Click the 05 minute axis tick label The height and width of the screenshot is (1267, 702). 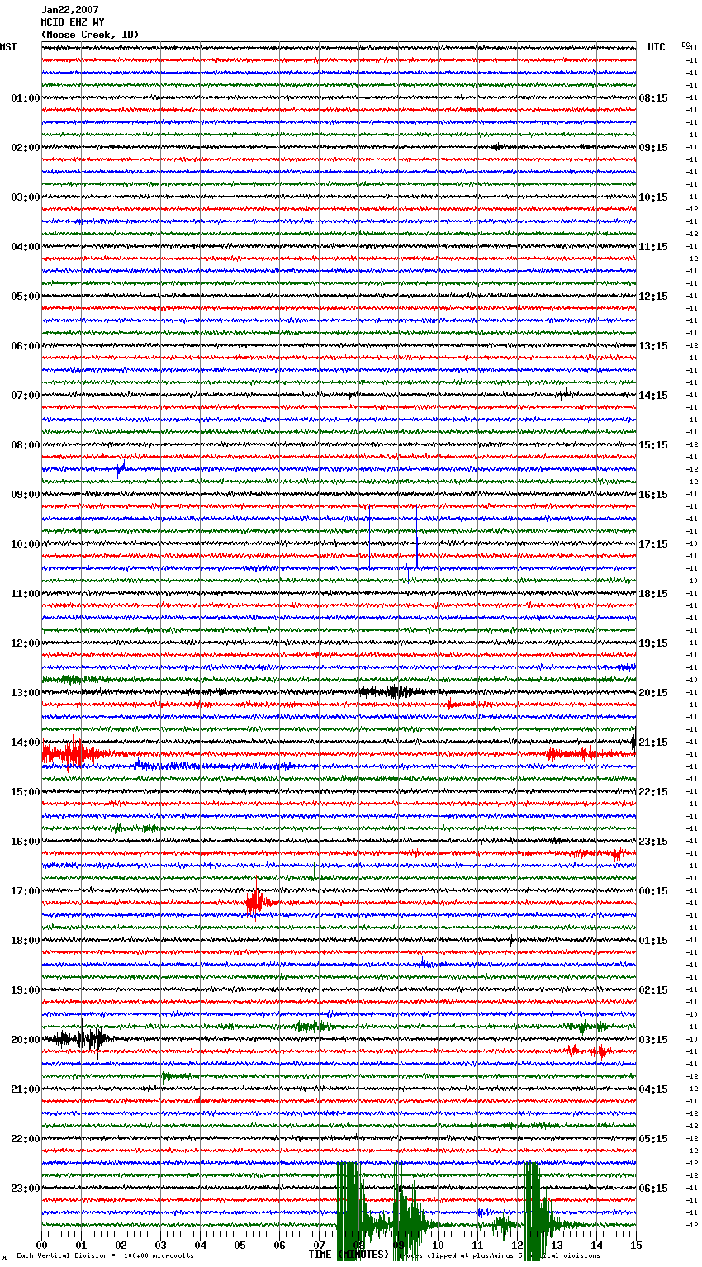point(240,1245)
